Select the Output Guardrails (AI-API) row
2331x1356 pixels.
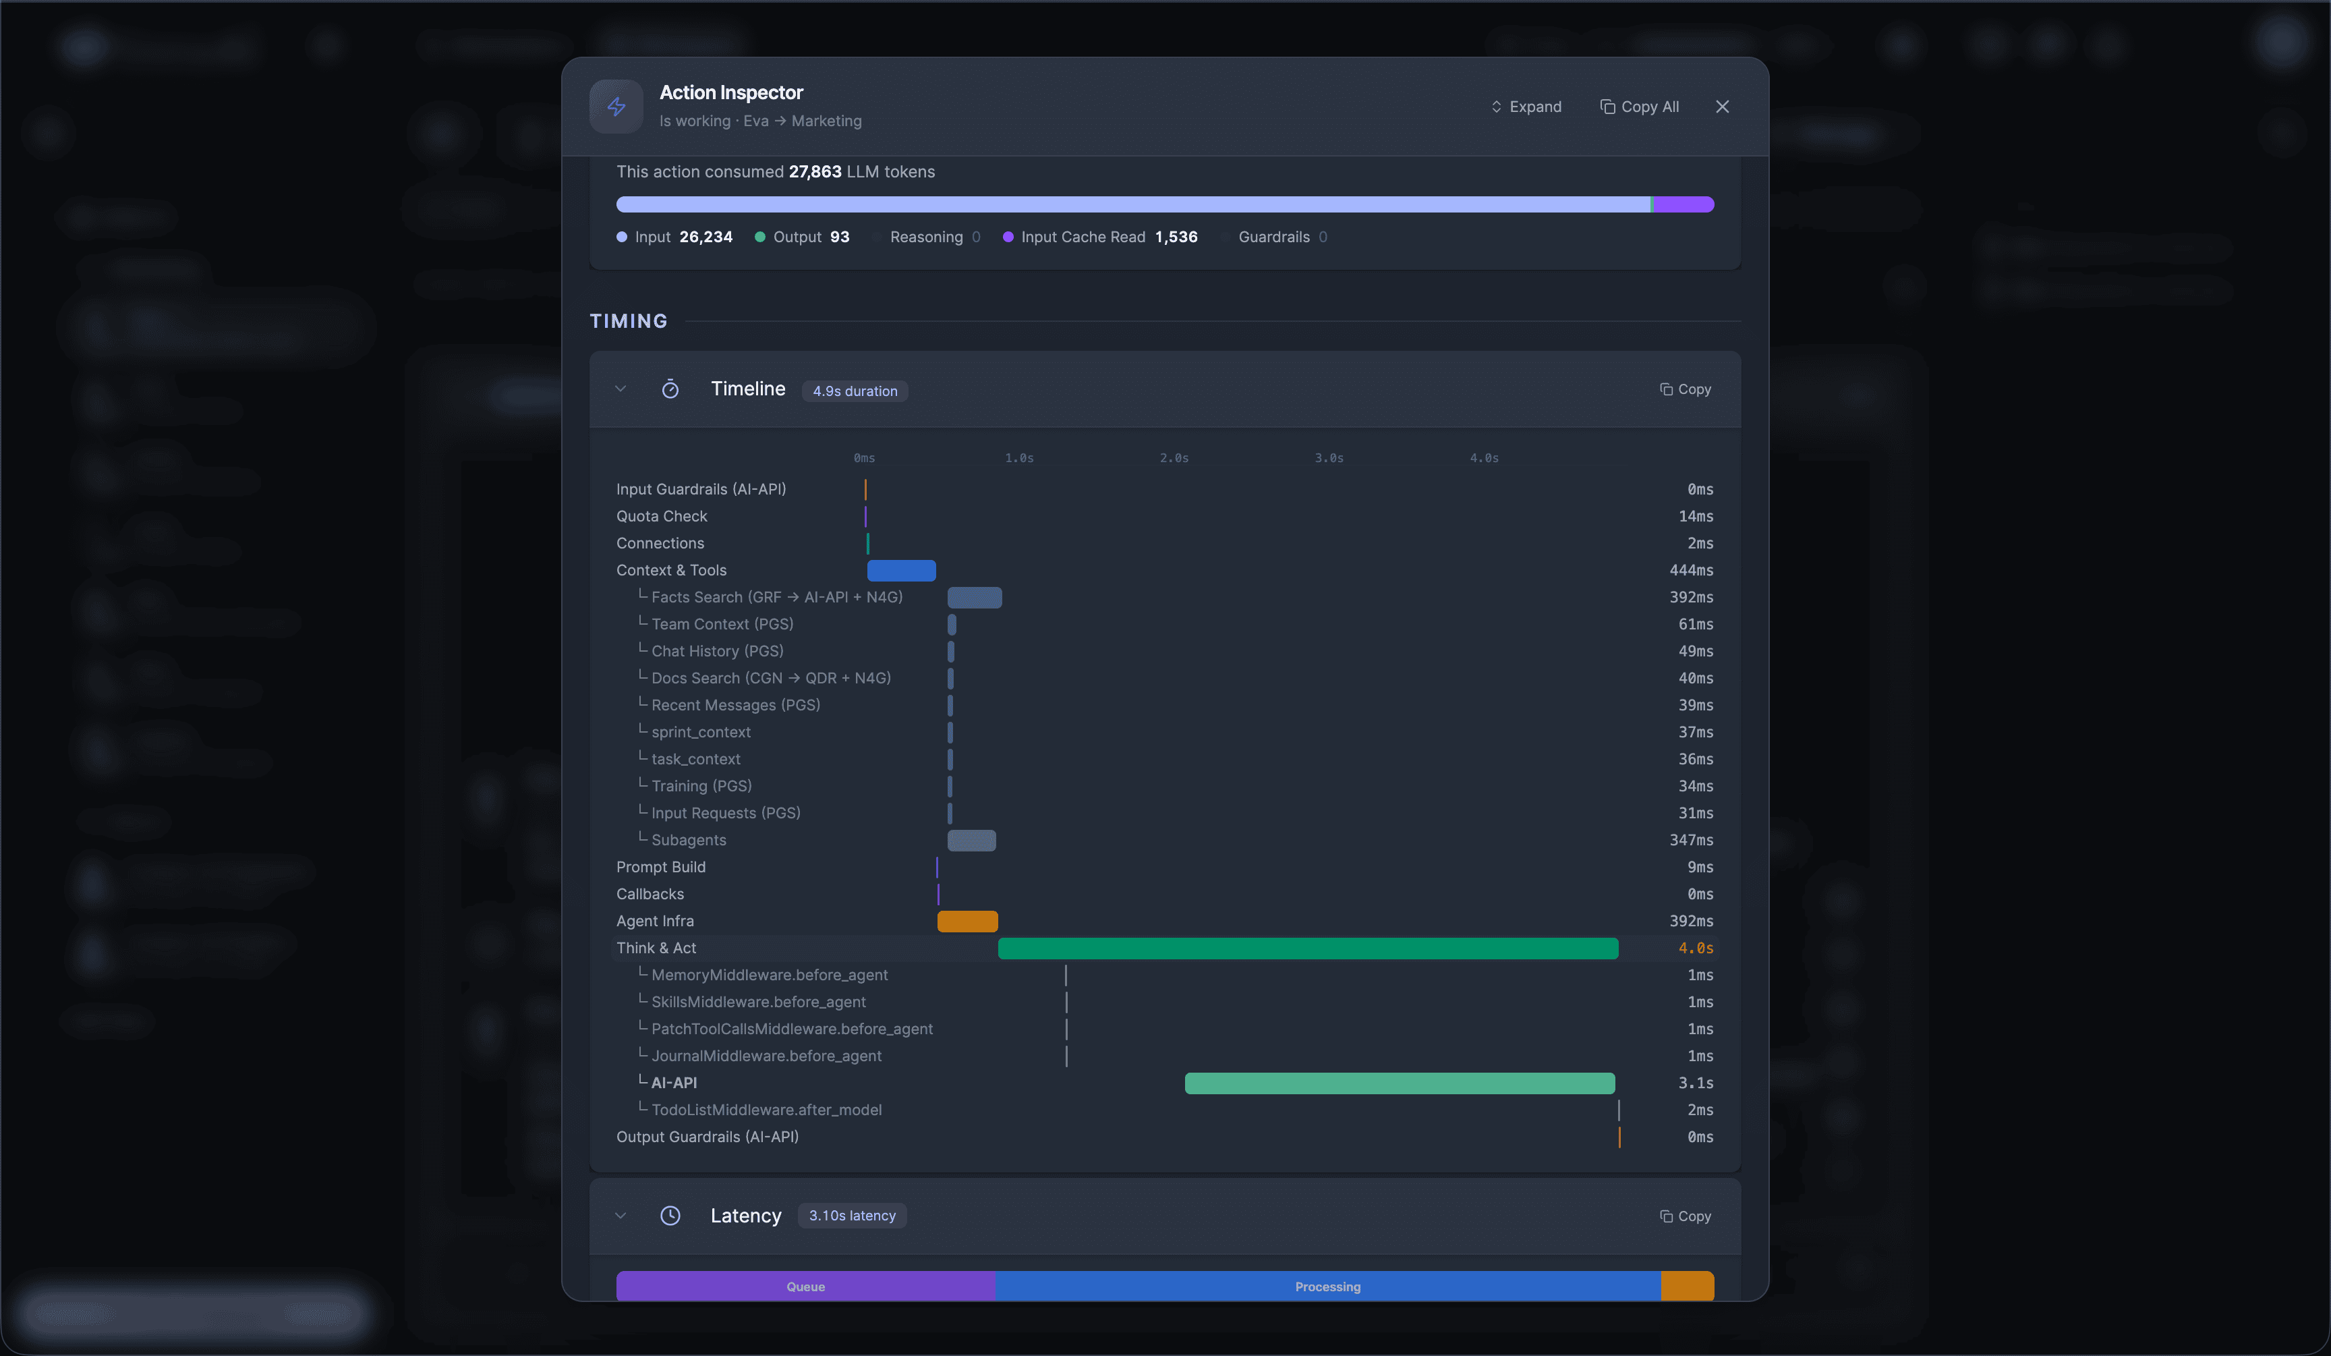coord(1165,1137)
